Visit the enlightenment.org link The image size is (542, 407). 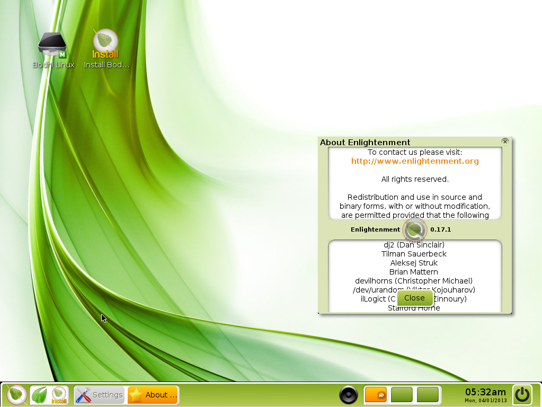click(414, 161)
